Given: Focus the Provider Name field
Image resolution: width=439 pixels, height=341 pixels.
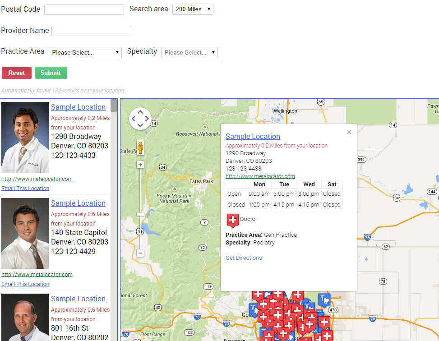Looking at the screenshot, I should (x=91, y=31).
